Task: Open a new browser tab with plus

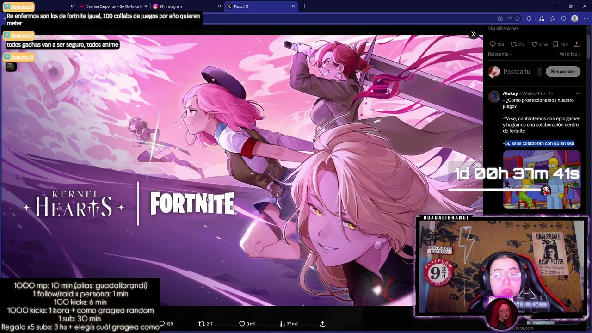Action: (x=304, y=6)
